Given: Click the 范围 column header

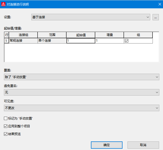Looking at the screenshot, I should click(52, 35).
